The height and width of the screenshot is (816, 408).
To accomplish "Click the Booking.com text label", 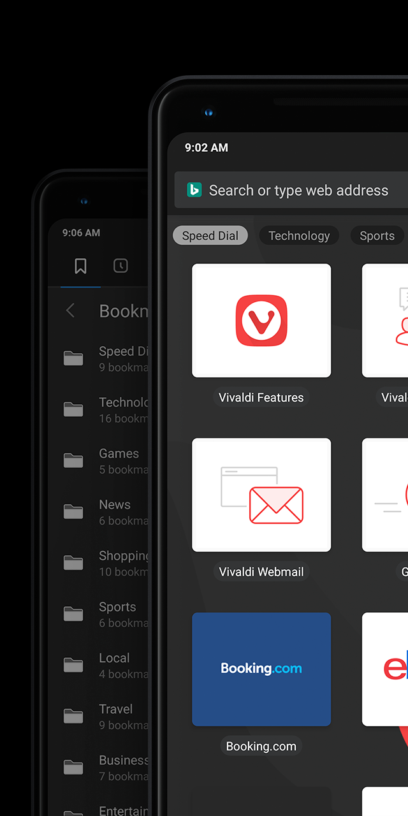I will click(x=261, y=746).
